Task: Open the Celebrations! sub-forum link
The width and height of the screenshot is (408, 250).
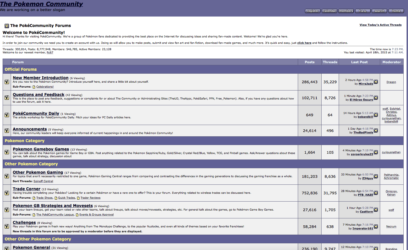Action: click(45, 87)
